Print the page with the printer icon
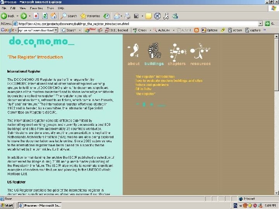This screenshot has width=279, height=209. pos(127,16)
